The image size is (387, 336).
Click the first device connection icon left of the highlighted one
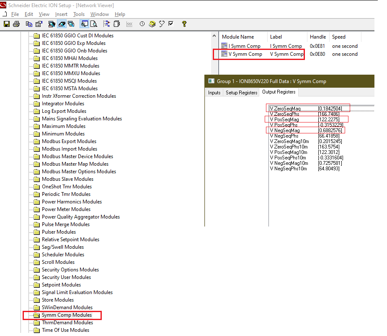pos(52,24)
